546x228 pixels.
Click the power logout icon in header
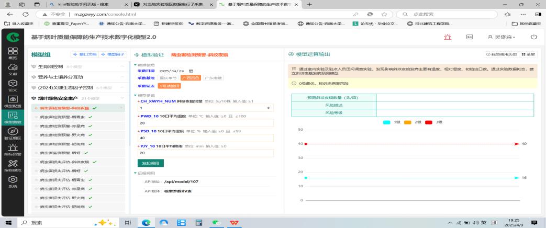[x=533, y=37]
